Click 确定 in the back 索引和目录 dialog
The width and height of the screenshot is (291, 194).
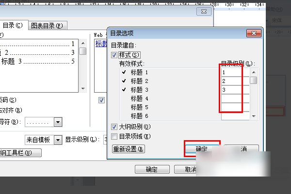tap(152, 169)
